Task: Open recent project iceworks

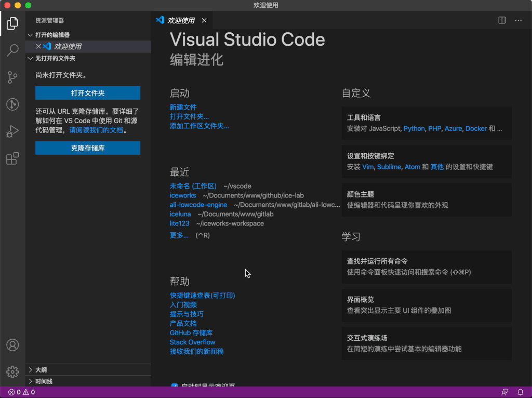Action: pyautogui.click(x=182, y=195)
